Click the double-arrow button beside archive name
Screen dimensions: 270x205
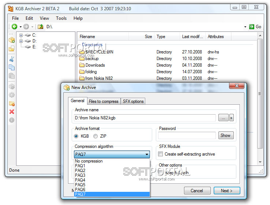pos(232,118)
